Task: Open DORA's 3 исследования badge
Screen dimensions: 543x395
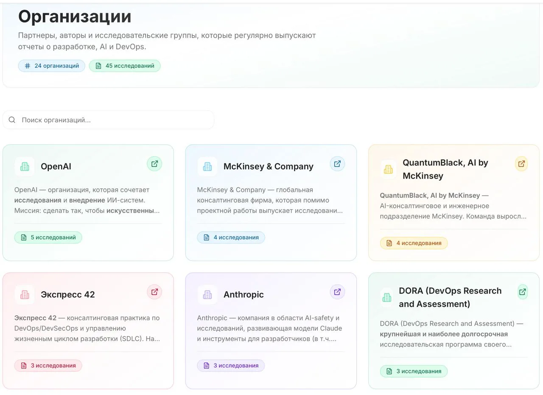Action: click(414, 371)
